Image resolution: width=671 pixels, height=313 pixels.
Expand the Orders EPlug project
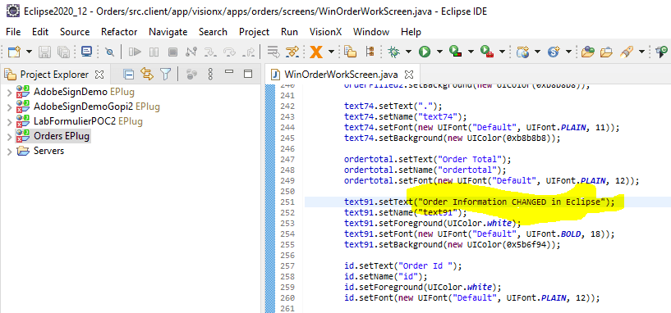click(9, 136)
